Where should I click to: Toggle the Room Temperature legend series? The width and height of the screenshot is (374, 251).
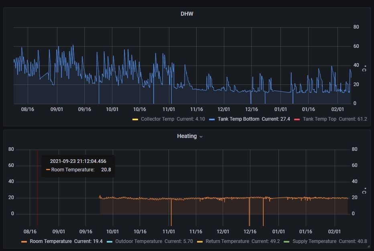click(x=51, y=241)
